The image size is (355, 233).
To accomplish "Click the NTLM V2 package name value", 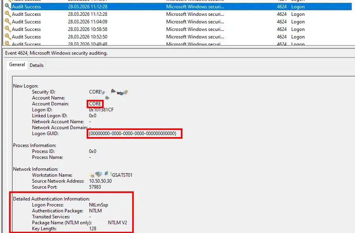I will [x=118, y=223].
